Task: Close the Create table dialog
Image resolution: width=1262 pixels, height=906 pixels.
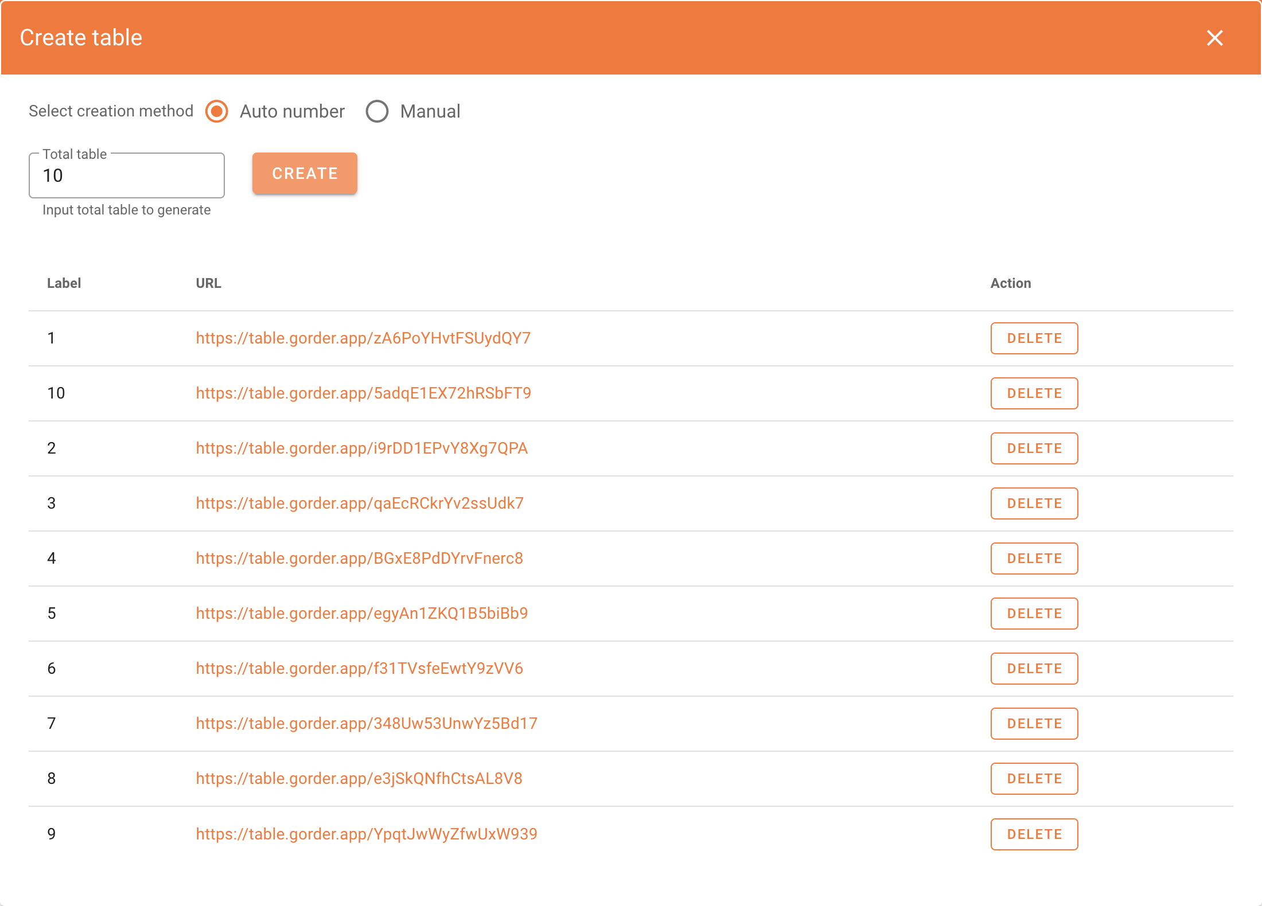Action: click(x=1214, y=38)
